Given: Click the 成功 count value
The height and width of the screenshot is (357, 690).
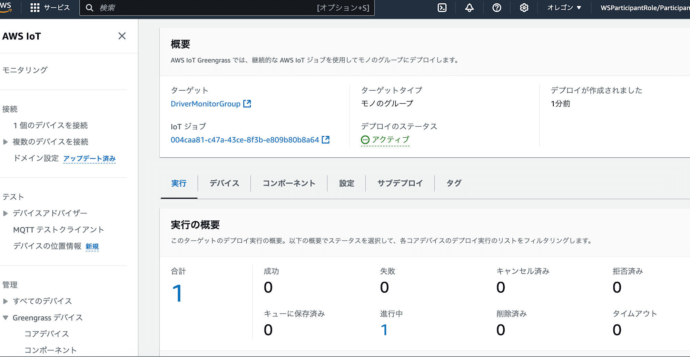Looking at the screenshot, I should (268, 287).
